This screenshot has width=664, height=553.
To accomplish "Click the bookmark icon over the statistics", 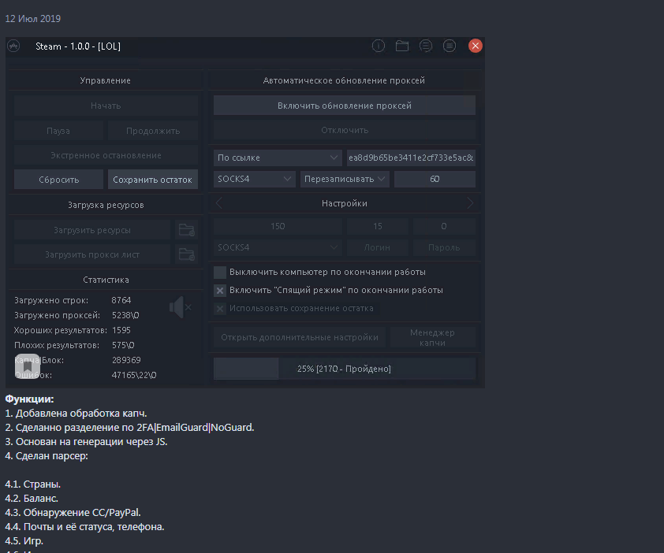I will (27, 366).
